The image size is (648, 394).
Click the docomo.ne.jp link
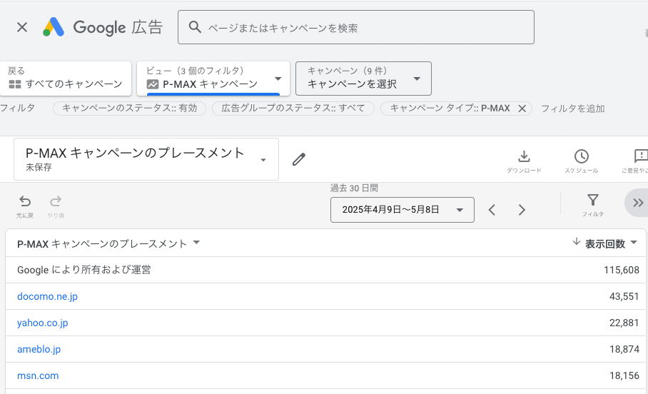[x=47, y=296]
